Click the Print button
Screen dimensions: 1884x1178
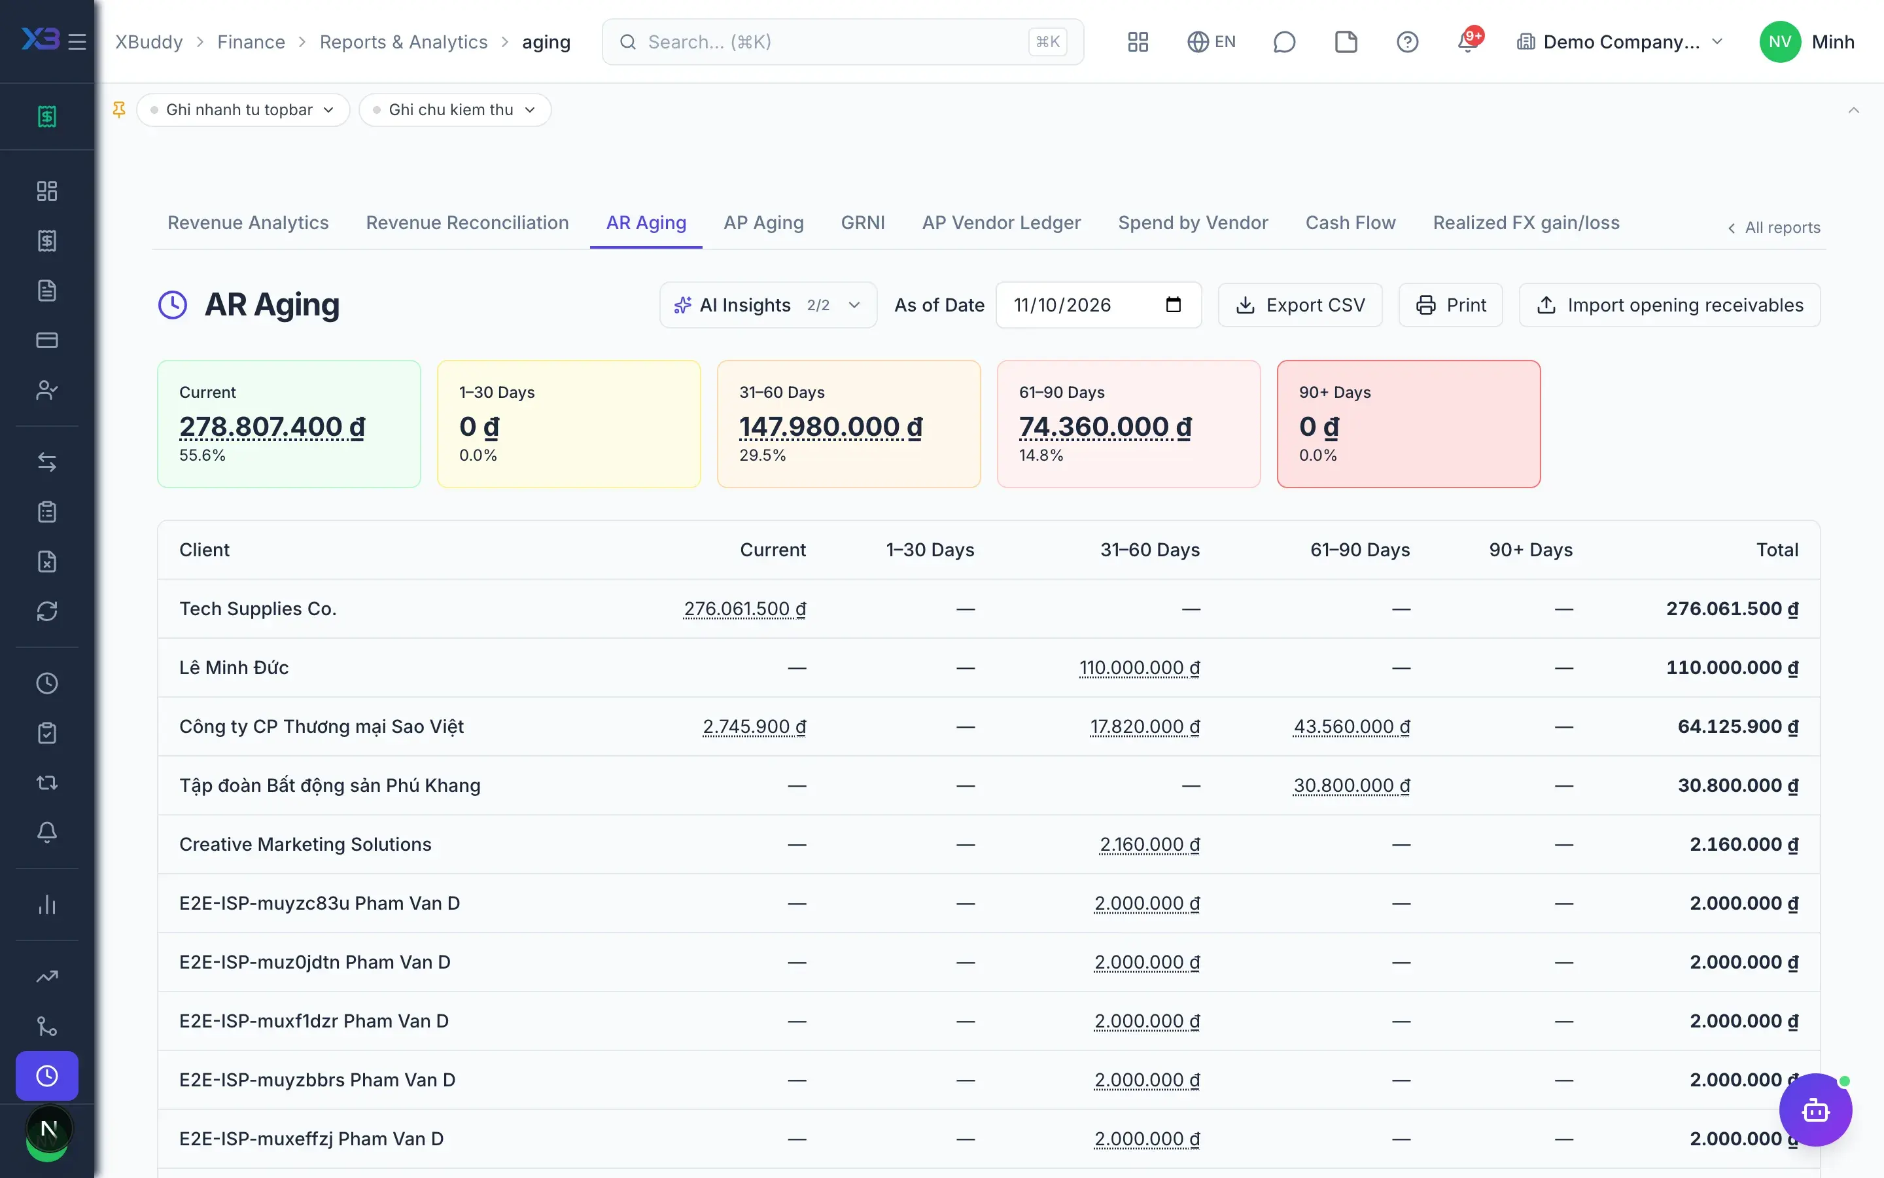tap(1450, 304)
